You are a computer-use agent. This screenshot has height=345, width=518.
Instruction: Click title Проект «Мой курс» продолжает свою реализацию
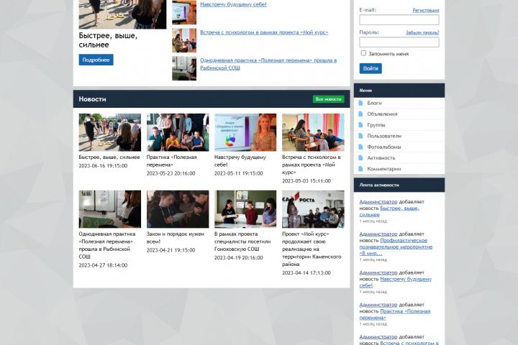tap(312, 249)
